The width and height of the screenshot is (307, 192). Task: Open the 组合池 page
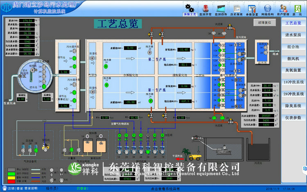coord(293,47)
